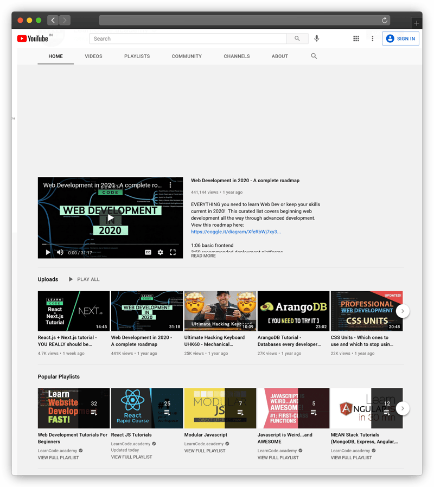Viewport: 434px width, 487px height.
Task: Click the 'Uploads' section heading
Action: click(x=48, y=279)
